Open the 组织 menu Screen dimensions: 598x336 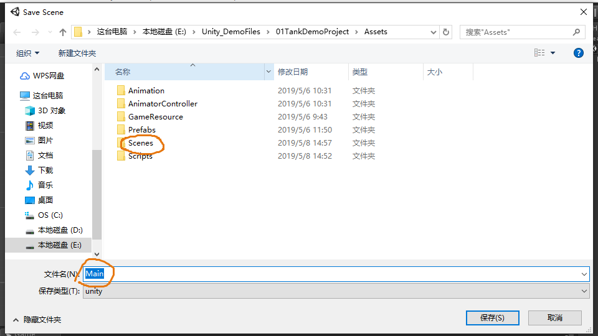point(27,54)
